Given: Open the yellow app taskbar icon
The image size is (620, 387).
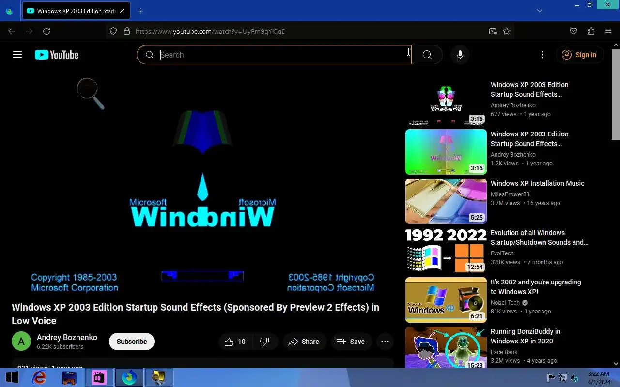Looking at the screenshot, I should (159, 377).
